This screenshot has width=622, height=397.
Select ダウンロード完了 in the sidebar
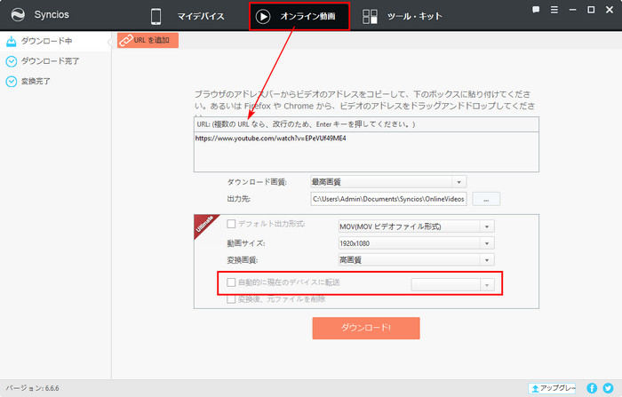tap(55, 61)
